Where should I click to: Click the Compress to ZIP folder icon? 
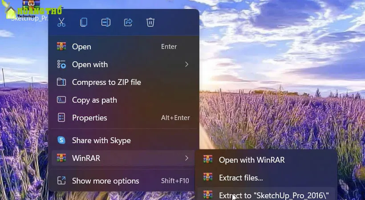click(61, 82)
